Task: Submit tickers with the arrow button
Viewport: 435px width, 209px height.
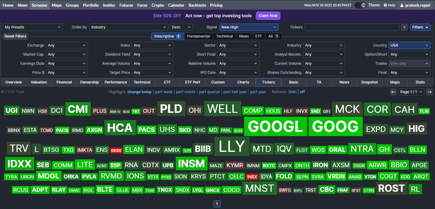Action: tap(404, 27)
